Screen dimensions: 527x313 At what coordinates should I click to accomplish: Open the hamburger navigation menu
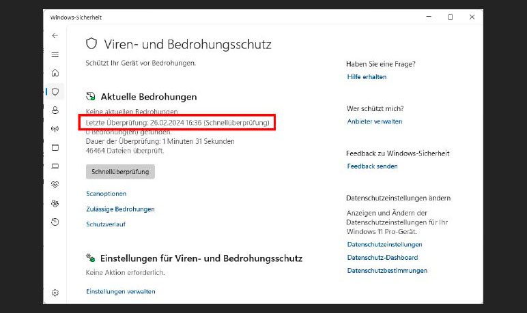click(55, 54)
